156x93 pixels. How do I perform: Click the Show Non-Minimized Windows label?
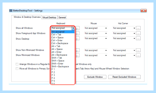(30, 50)
